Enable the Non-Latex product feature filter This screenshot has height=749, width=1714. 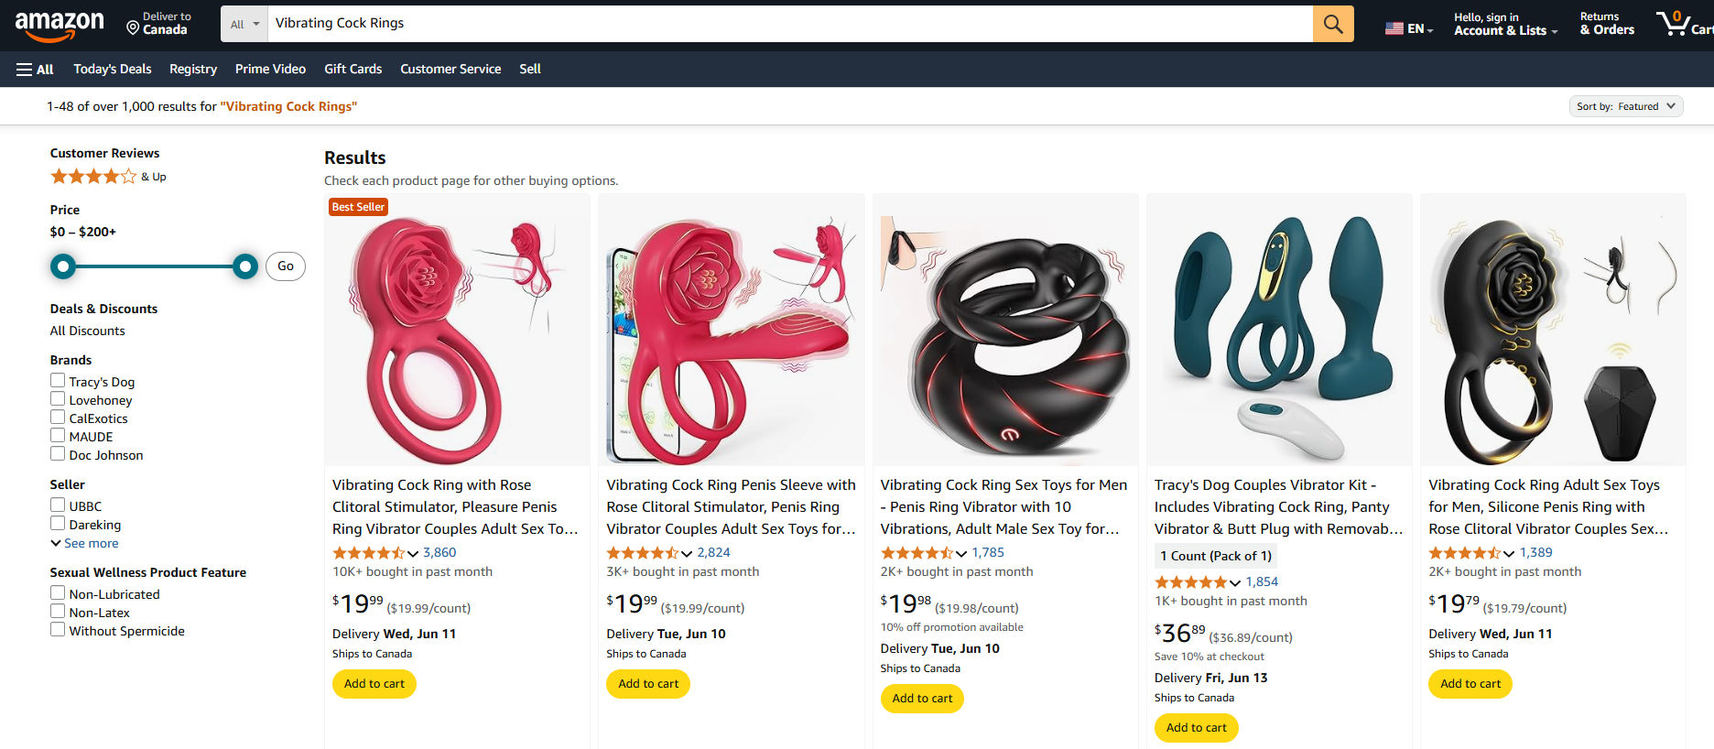click(x=58, y=612)
